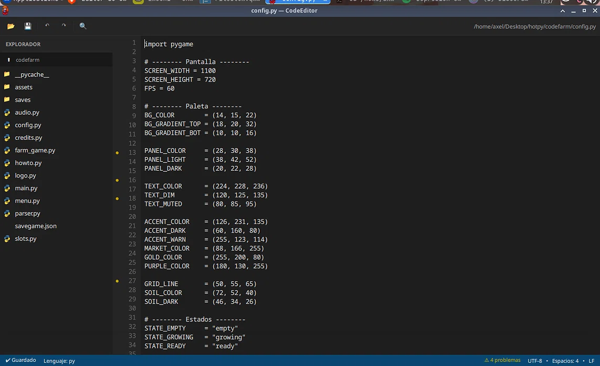The image size is (600, 366).
Task: Click the BG_GRADIENT_TOP definition line
Action: point(200,124)
